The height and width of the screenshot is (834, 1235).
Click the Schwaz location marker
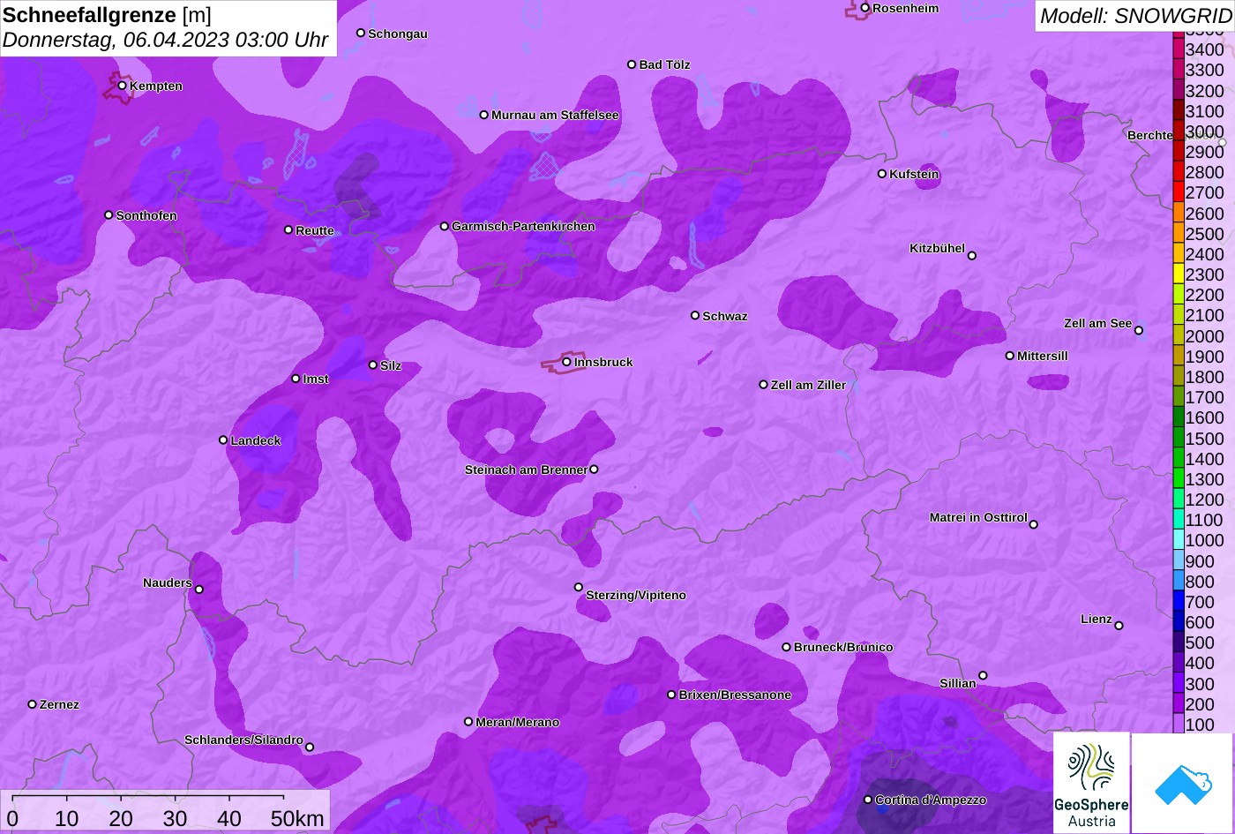[x=695, y=315]
